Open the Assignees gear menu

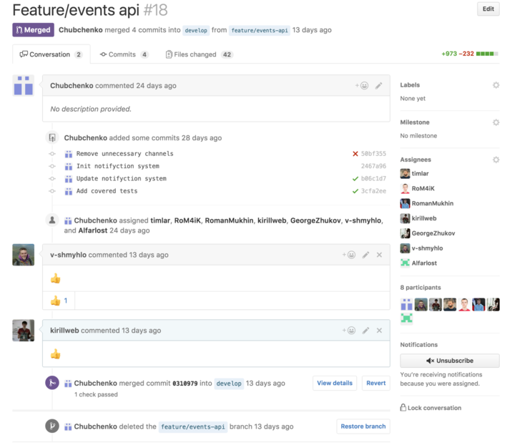(x=496, y=160)
